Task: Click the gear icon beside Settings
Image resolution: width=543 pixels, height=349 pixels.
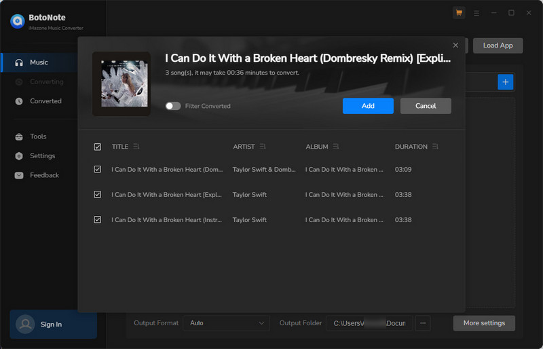Action: click(x=19, y=156)
